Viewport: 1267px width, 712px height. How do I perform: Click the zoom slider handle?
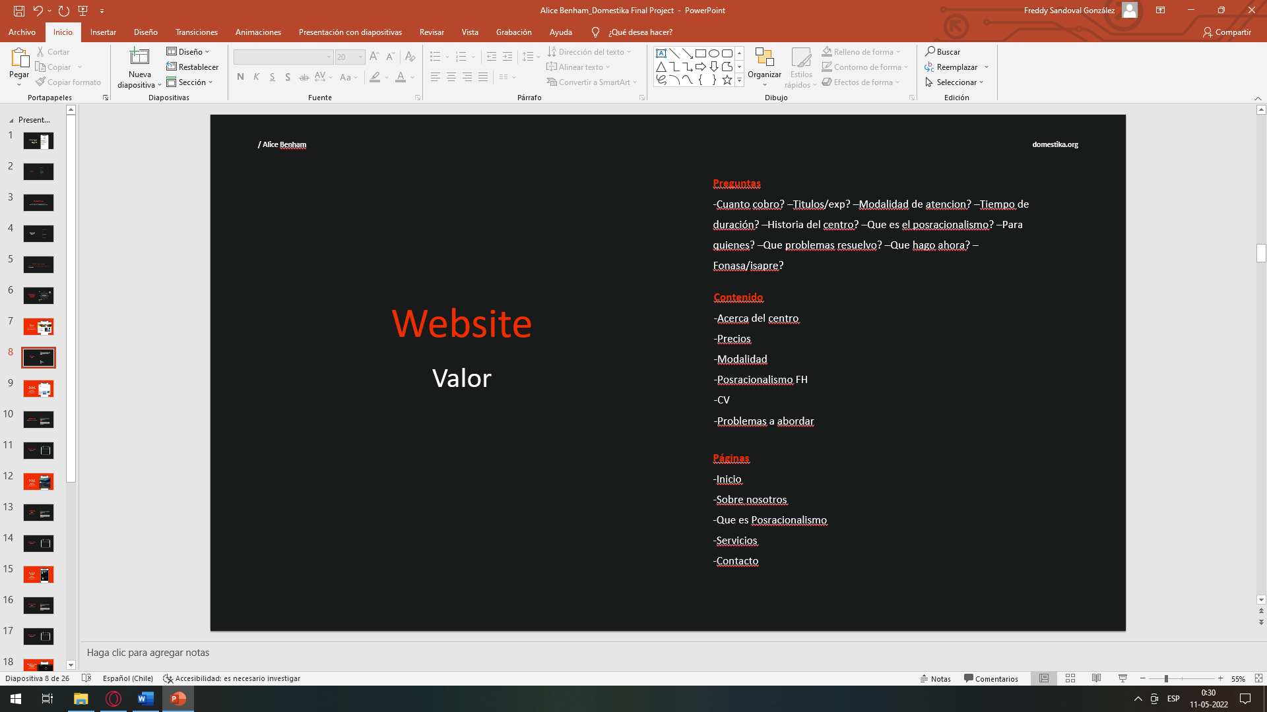click(1166, 678)
